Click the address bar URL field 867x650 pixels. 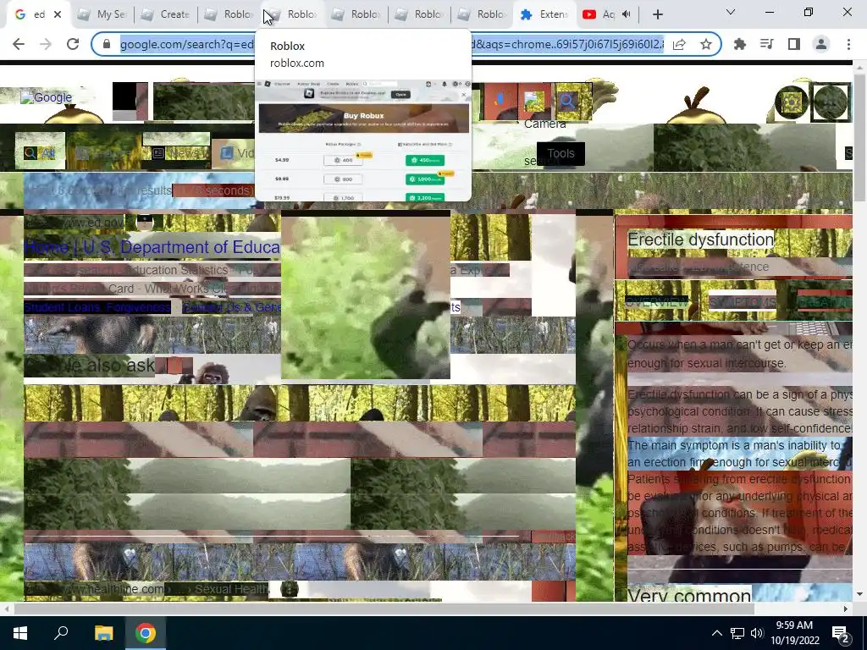392,44
